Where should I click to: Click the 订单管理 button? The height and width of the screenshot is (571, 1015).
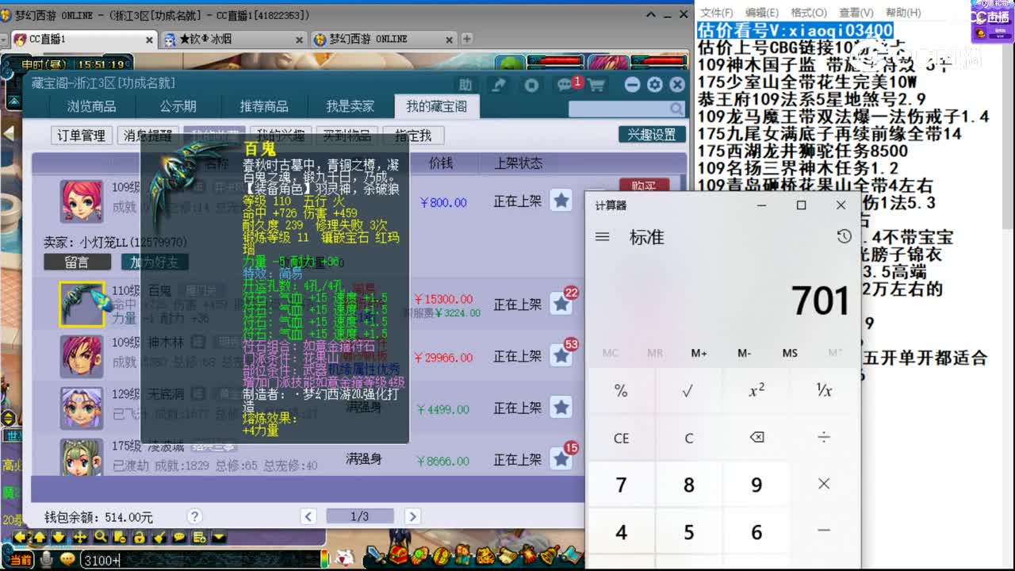pyautogui.click(x=81, y=136)
